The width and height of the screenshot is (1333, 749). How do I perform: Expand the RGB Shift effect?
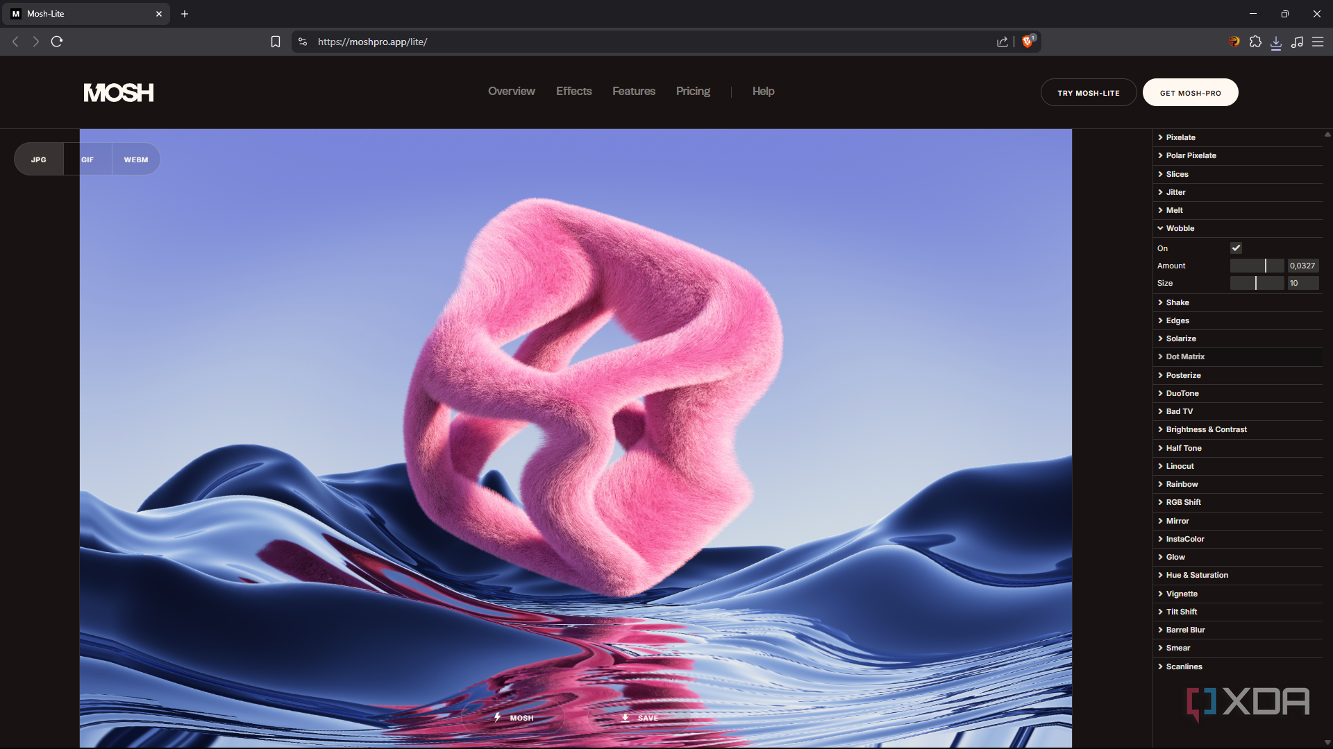(1237, 502)
